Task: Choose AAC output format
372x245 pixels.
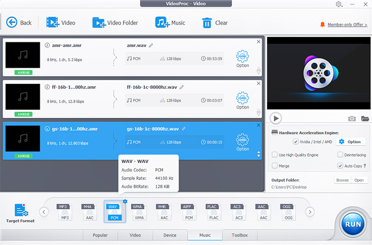Action: tap(263, 212)
